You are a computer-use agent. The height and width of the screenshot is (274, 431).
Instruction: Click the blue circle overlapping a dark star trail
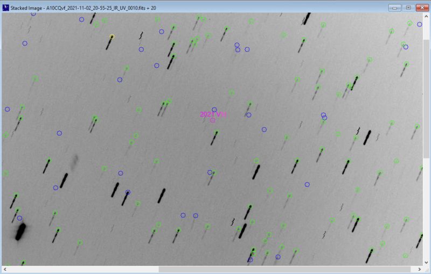tap(128, 192)
